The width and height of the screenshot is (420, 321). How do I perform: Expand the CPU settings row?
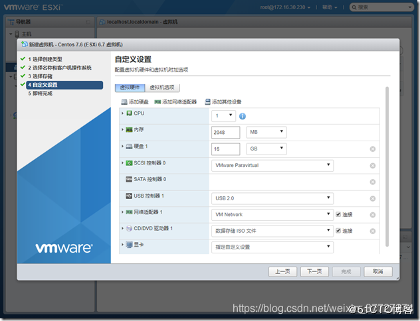click(122, 113)
